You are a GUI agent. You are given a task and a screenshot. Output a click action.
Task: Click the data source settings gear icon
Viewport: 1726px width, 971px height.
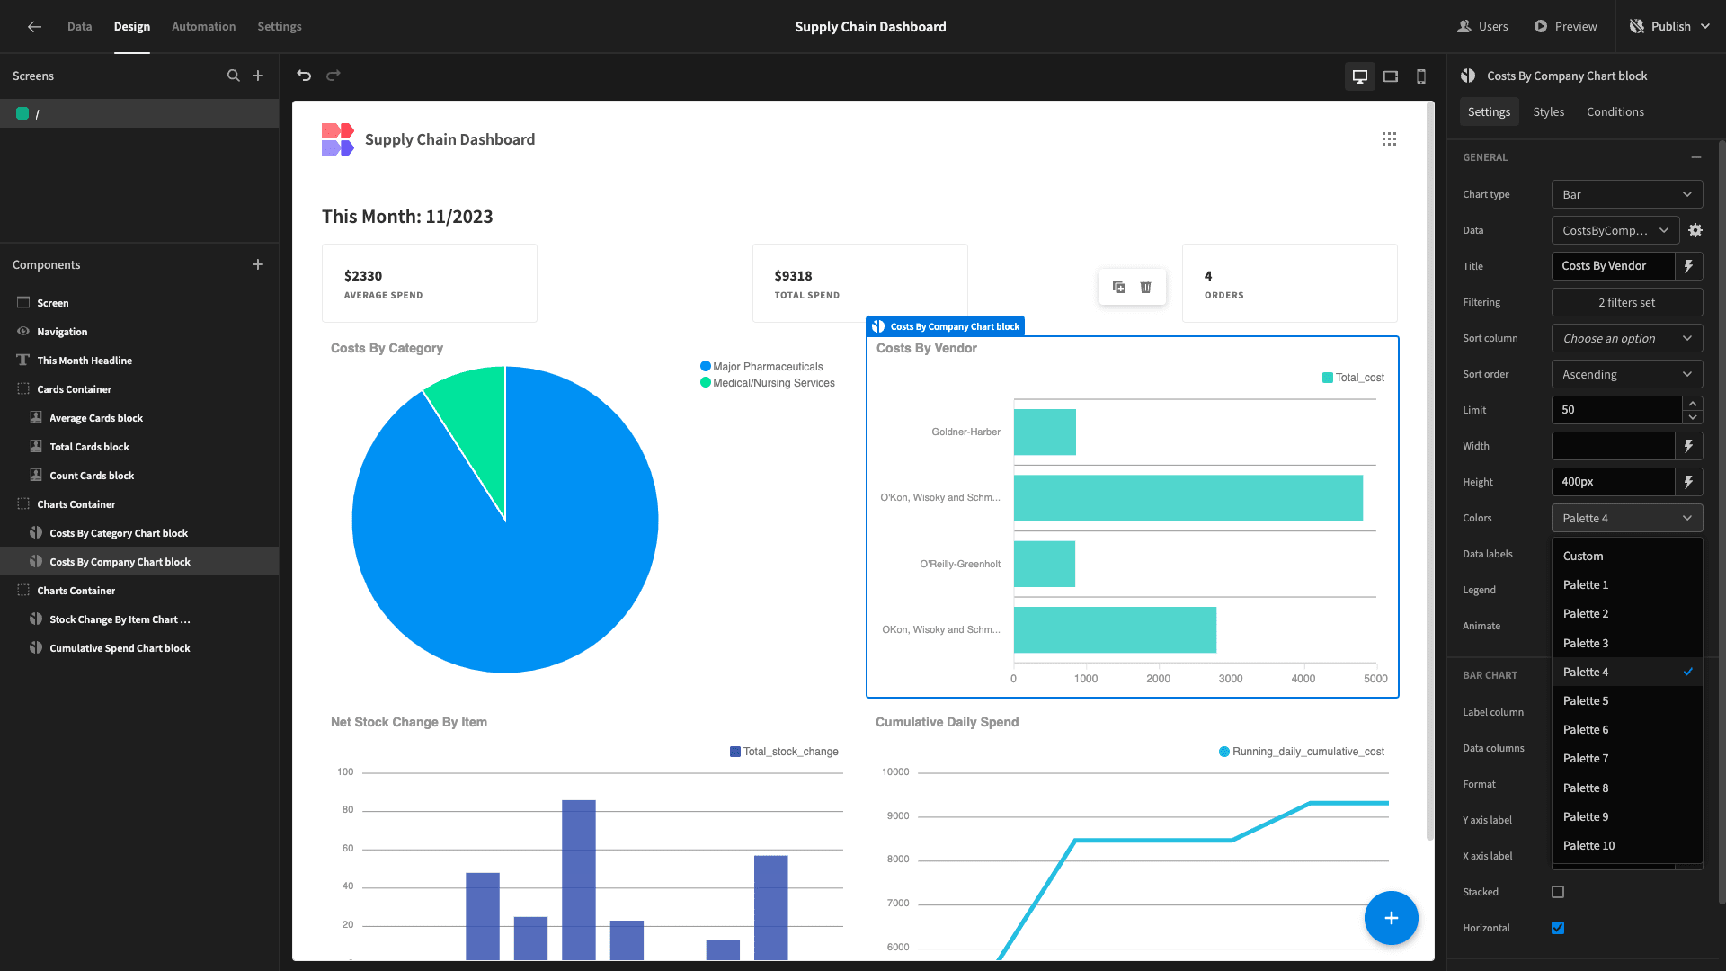coord(1697,230)
